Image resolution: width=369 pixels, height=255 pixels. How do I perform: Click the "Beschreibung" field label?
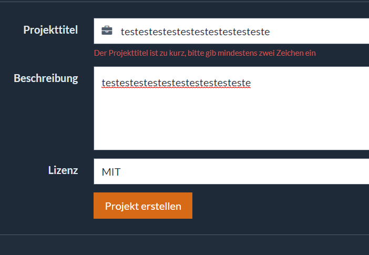[x=46, y=78]
